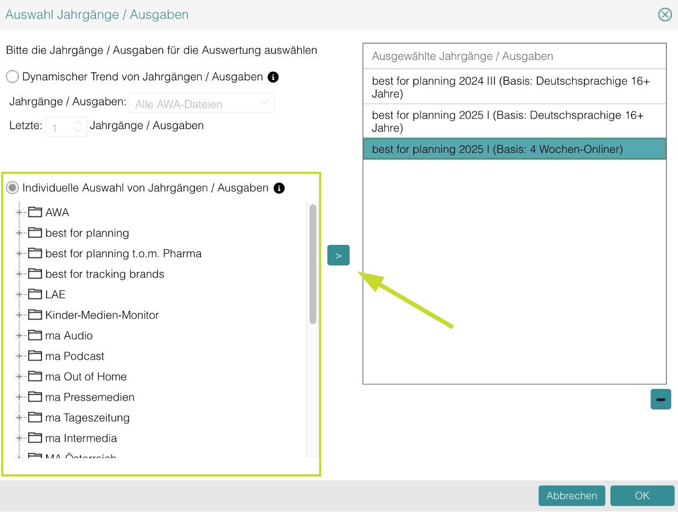Click the OK button

(x=641, y=495)
